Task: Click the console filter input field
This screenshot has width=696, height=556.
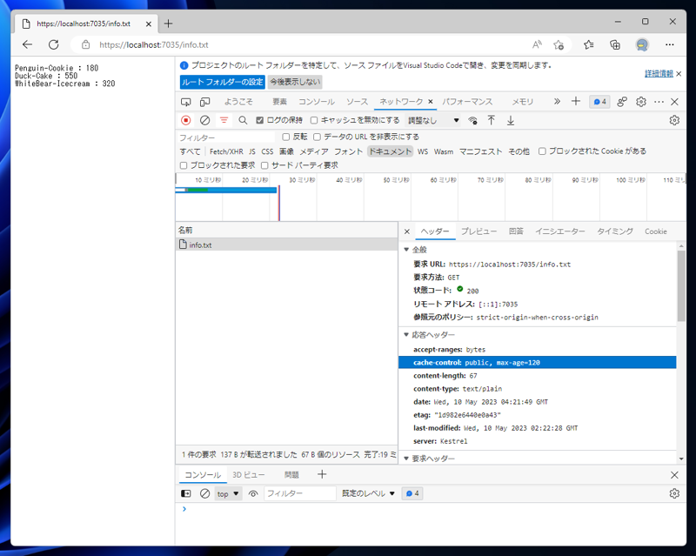Action: click(x=300, y=493)
